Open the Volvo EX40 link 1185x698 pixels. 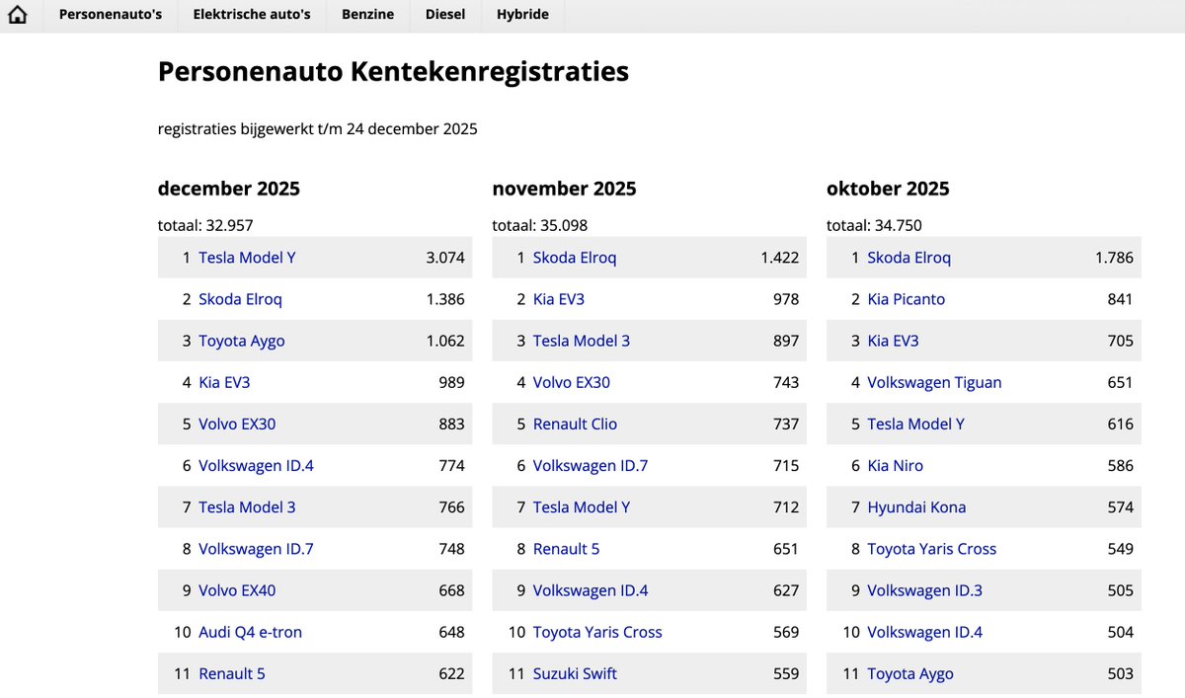(237, 590)
